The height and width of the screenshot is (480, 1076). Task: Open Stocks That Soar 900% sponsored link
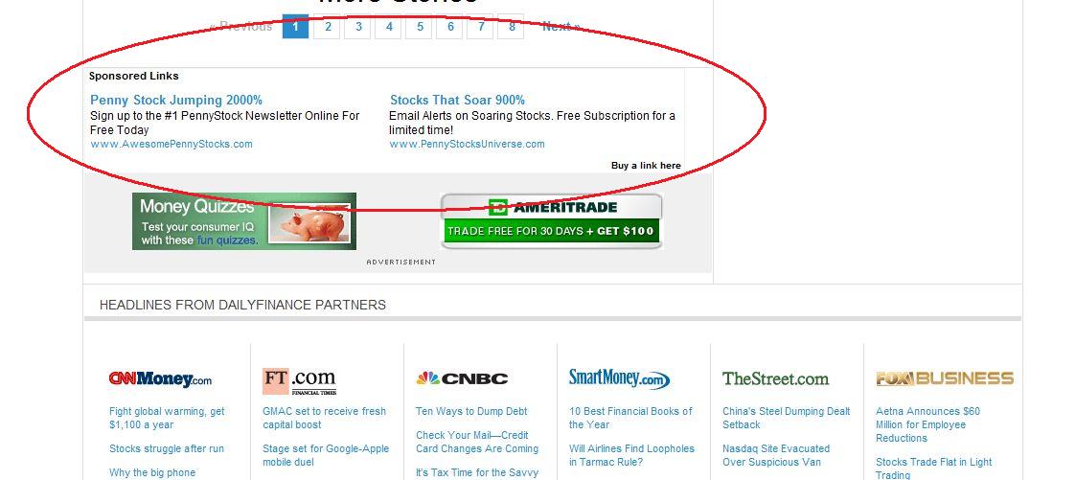tap(458, 100)
